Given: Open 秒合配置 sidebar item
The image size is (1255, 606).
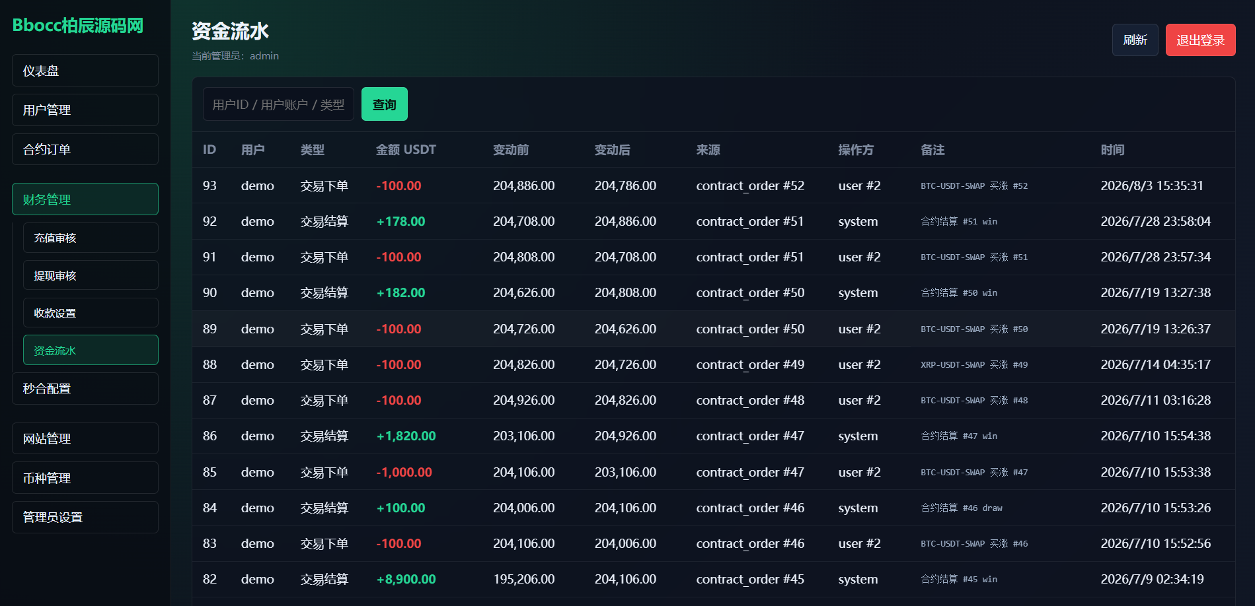Looking at the screenshot, I should (x=85, y=388).
